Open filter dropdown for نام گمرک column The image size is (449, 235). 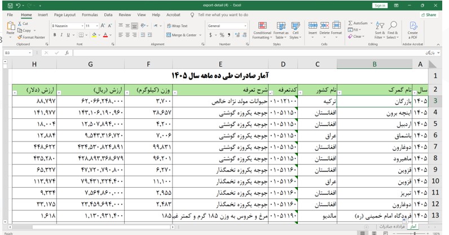click(x=340, y=93)
